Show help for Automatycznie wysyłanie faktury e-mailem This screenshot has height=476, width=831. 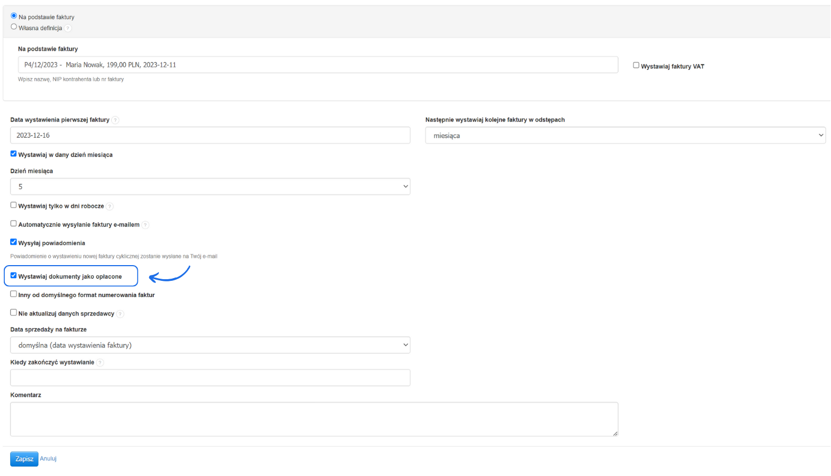pos(145,225)
